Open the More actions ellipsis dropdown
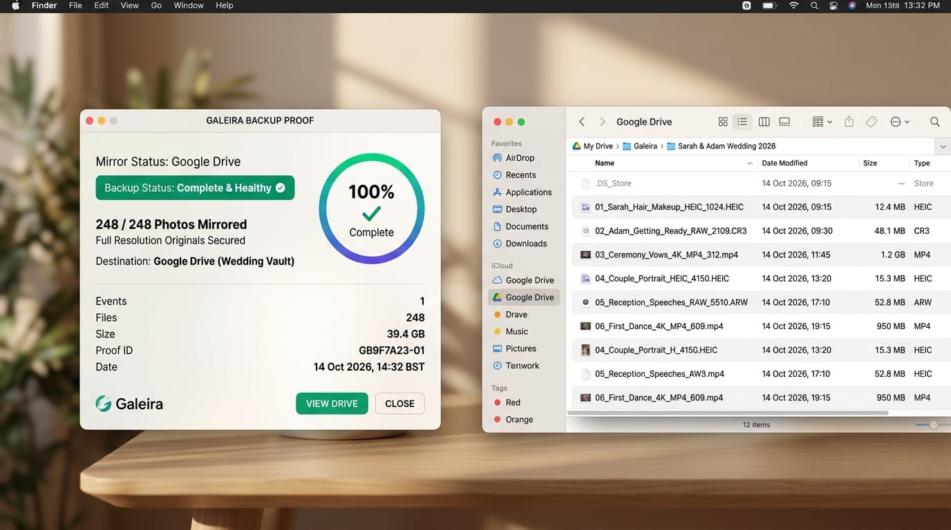Image resolution: width=951 pixels, height=530 pixels. tap(900, 121)
